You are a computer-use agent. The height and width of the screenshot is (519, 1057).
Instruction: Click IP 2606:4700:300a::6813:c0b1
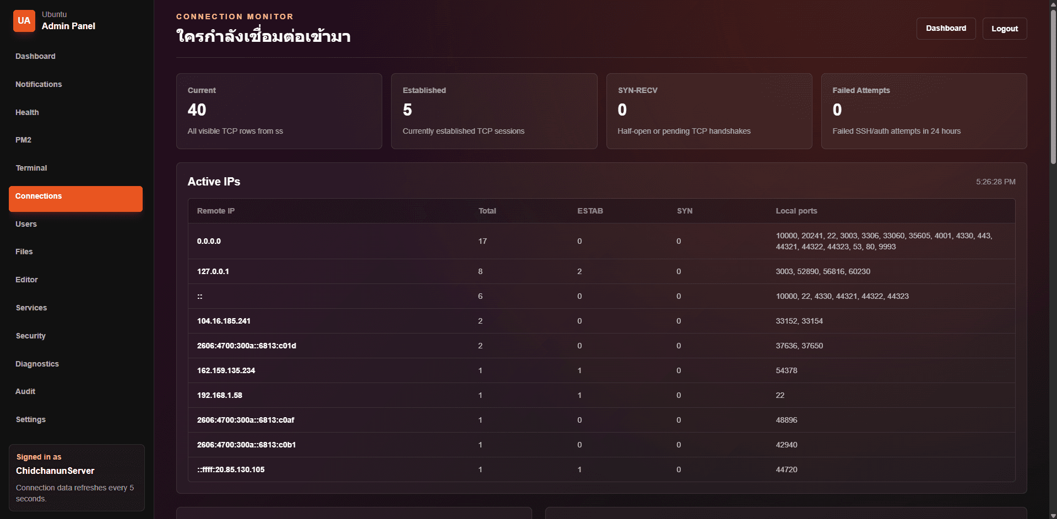[246, 445]
